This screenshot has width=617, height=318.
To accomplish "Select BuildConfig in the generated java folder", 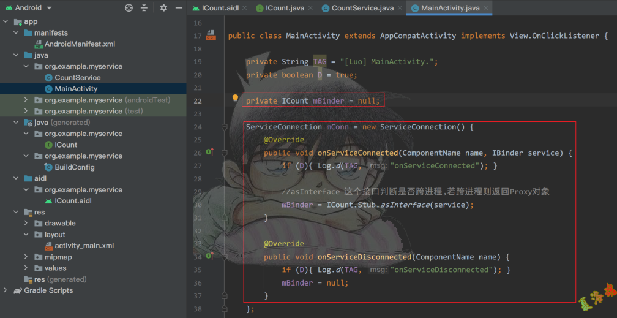I will tap(74, 167).
